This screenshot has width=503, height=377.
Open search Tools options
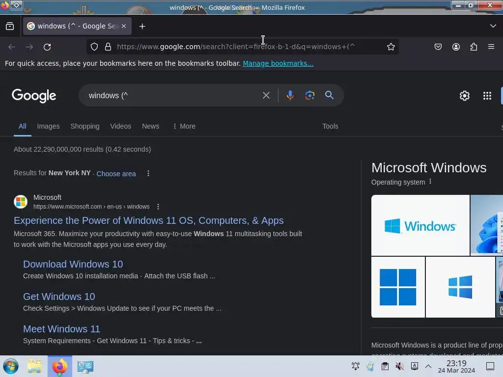[x=330, y=126]
